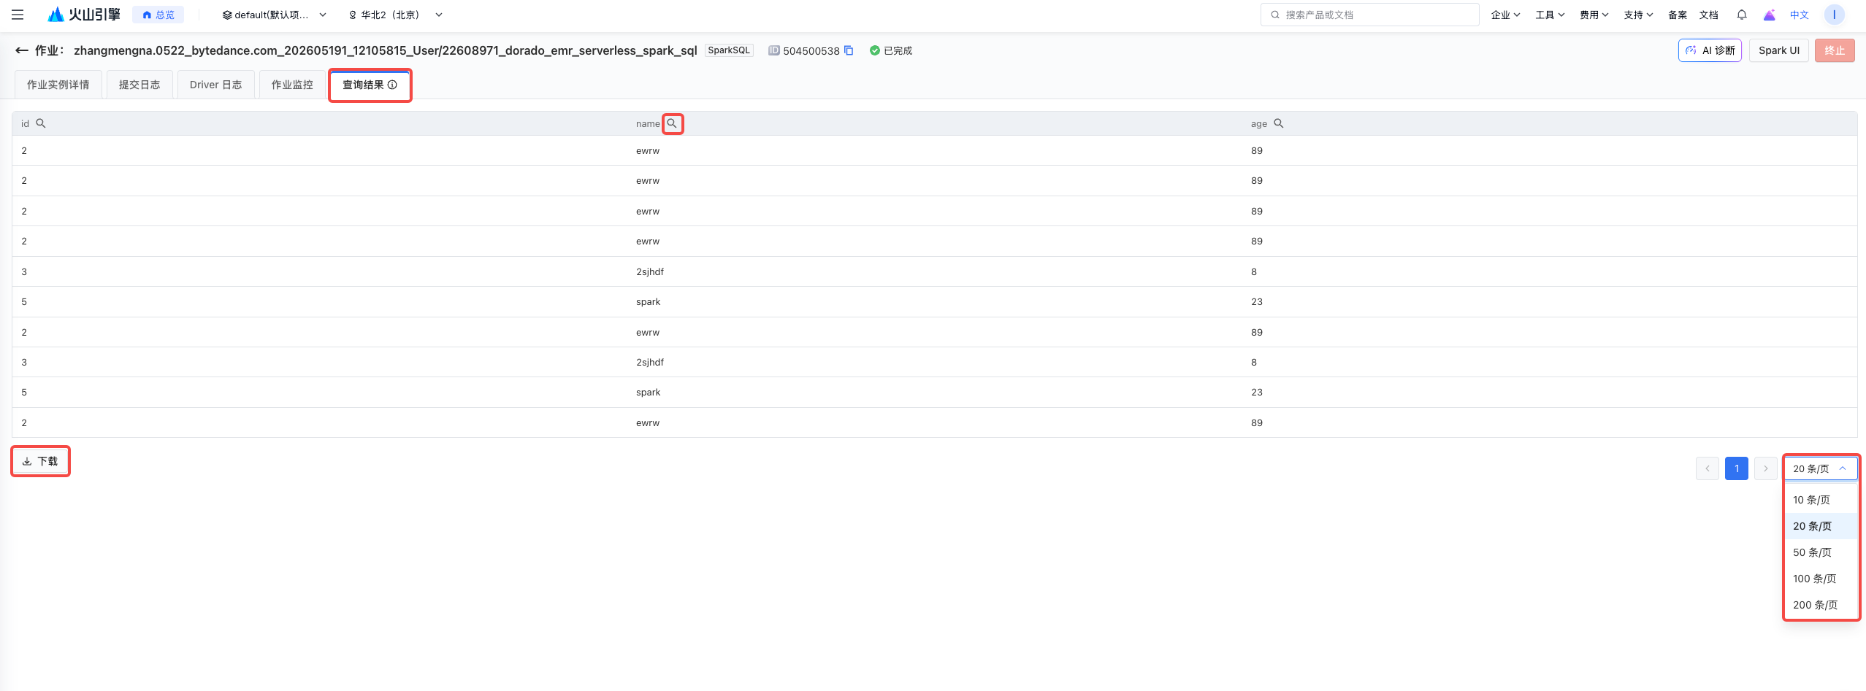Click the 备案 link
The image size is (1866, 691).
[1678, 15]
